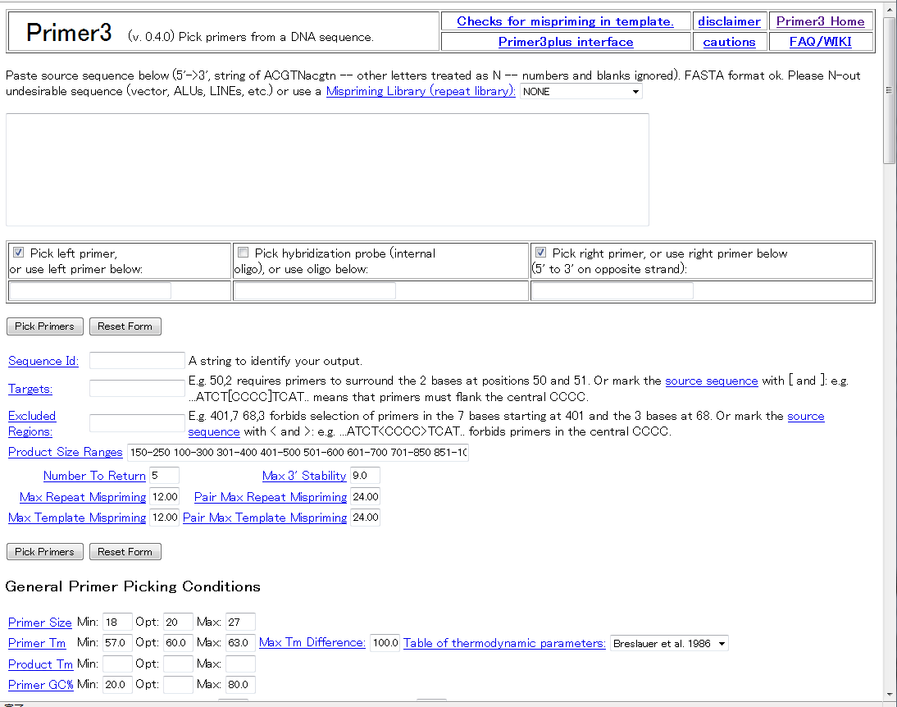This screenshot has width=897, height=707.
Task: Open the Targets help link
Action: tap(30, 389)
